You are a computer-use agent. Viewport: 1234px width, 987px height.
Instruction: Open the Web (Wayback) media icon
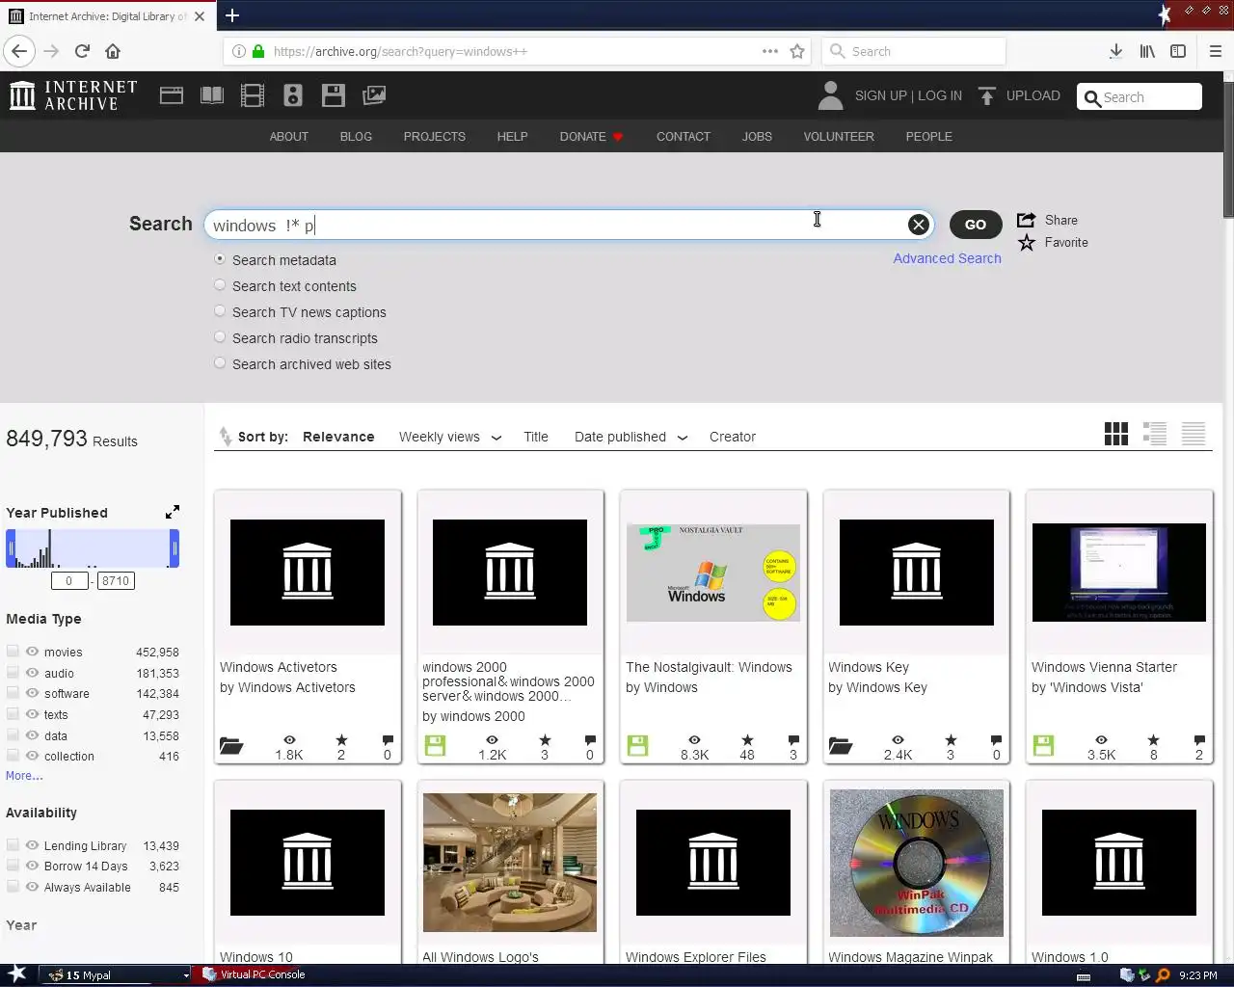(x=172, y=95)
